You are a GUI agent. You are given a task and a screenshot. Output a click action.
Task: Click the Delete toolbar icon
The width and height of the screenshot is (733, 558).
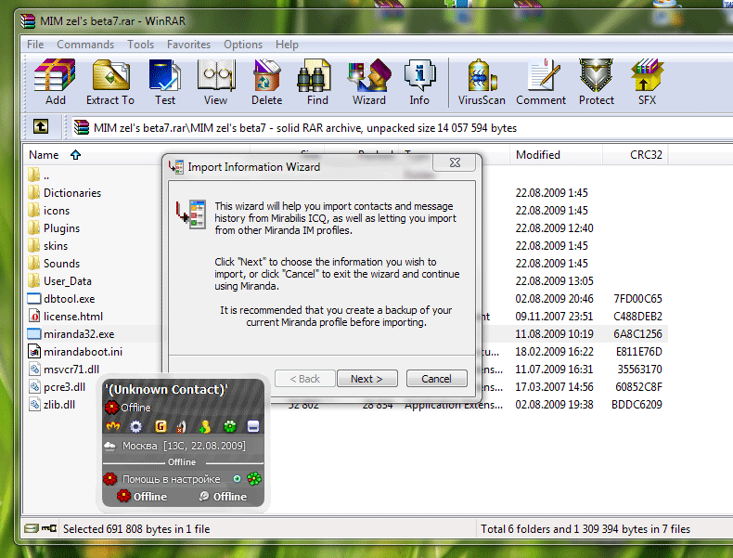[266, 82]
